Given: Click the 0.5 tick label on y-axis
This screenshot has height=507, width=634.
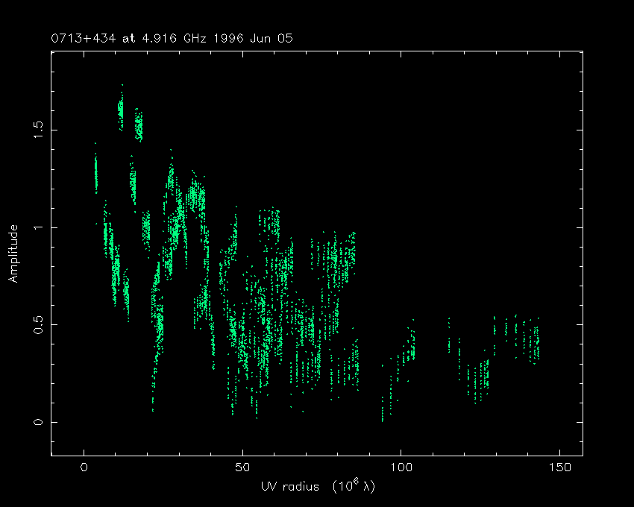Looking at the screenshot, I should tap(40, 324).
